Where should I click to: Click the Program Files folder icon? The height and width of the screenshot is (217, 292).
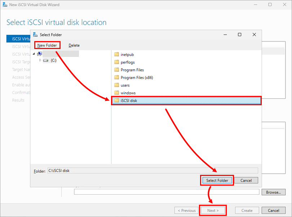point(116,70)
